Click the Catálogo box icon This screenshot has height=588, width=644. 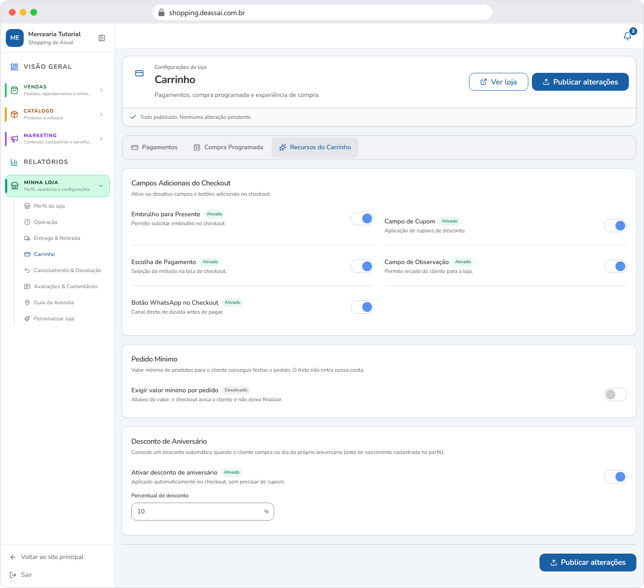point(14,114)
